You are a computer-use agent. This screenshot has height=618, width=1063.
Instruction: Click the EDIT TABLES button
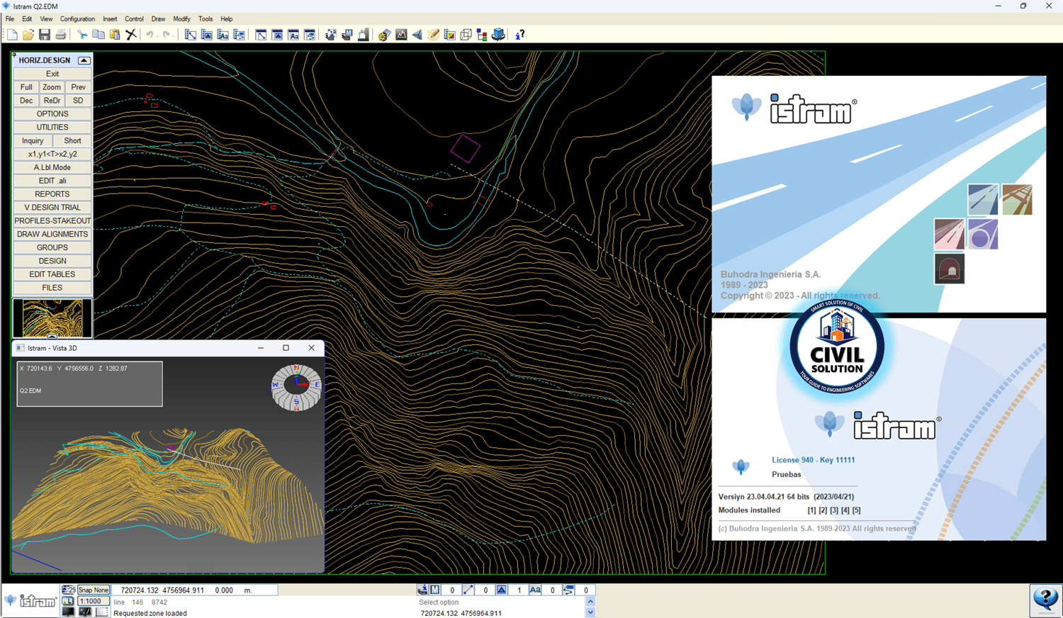point(52,274)
